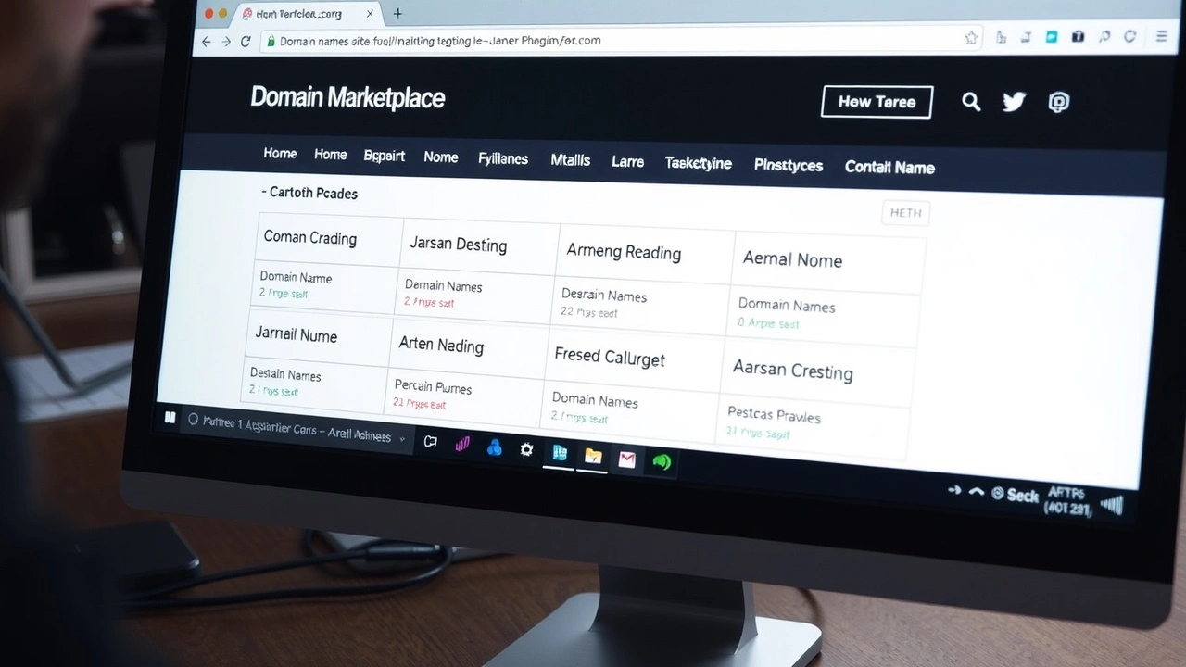Go back with the browser back arrow

[x=206, y=42]
